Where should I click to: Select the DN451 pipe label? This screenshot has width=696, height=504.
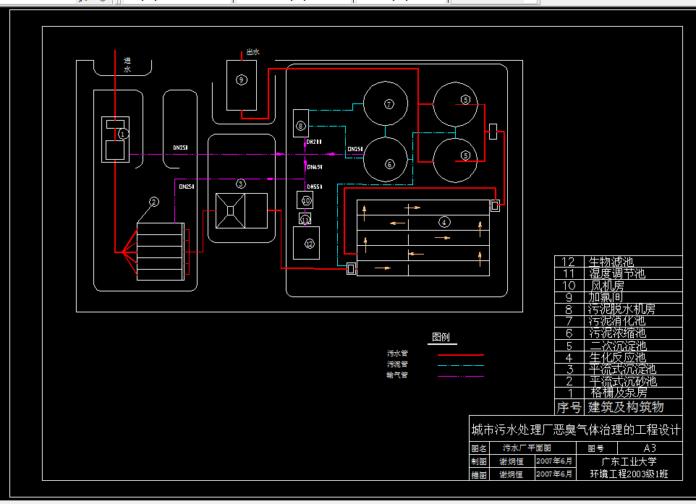pos(315,167)
